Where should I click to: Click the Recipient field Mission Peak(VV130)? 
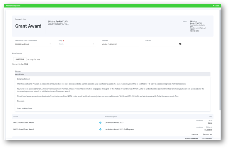click(120, 44)
